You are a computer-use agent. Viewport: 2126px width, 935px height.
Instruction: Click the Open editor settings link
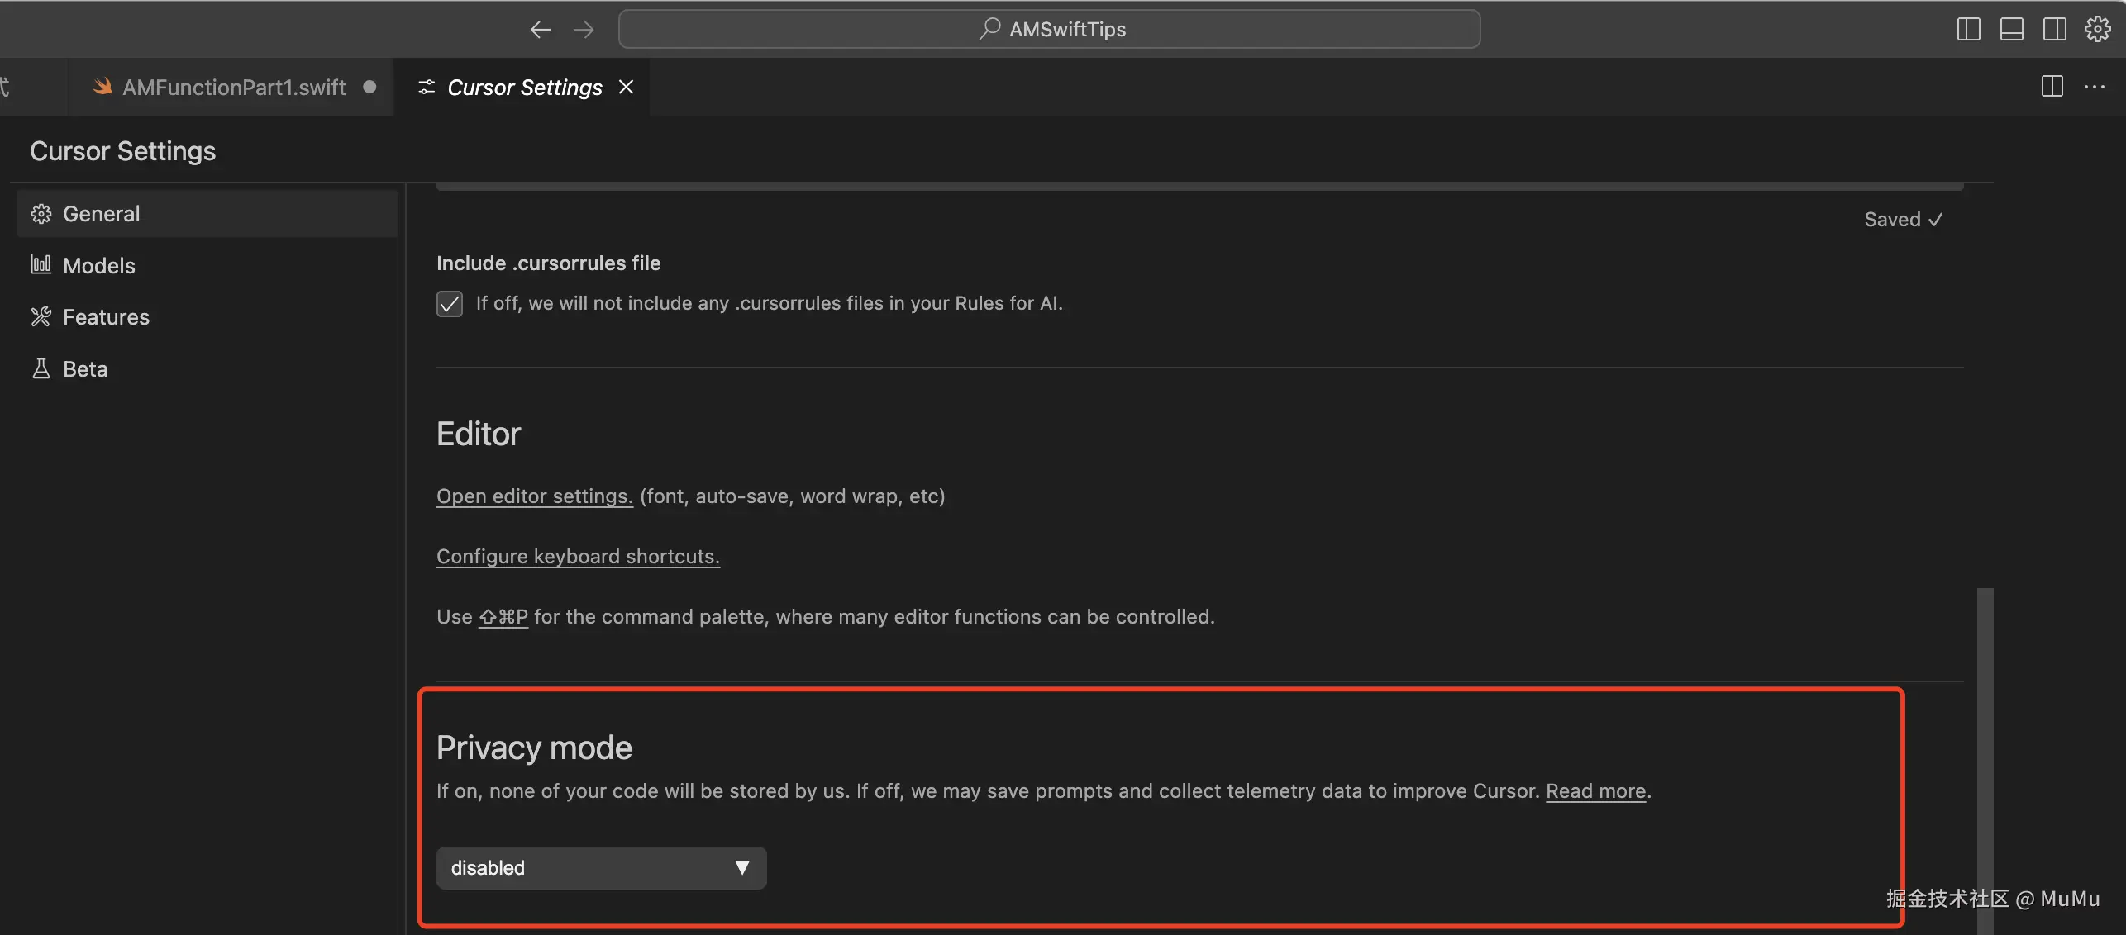tap(534, 496)
